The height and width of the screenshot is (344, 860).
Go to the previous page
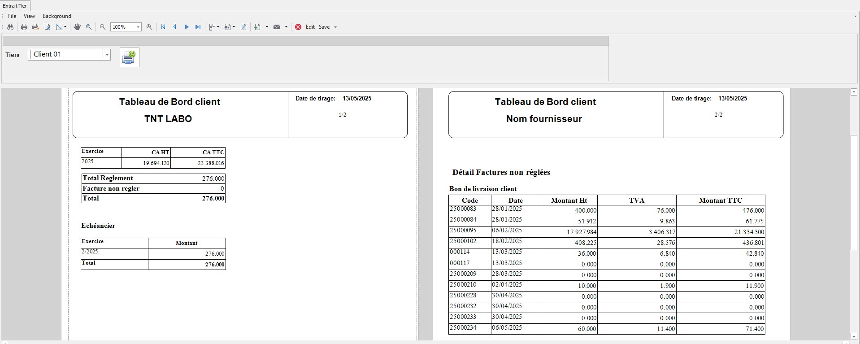175,27
